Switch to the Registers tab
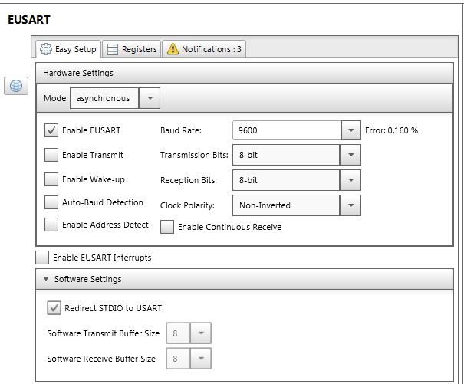The height and width of the screenshot is (384, 464). pos(132,49)
